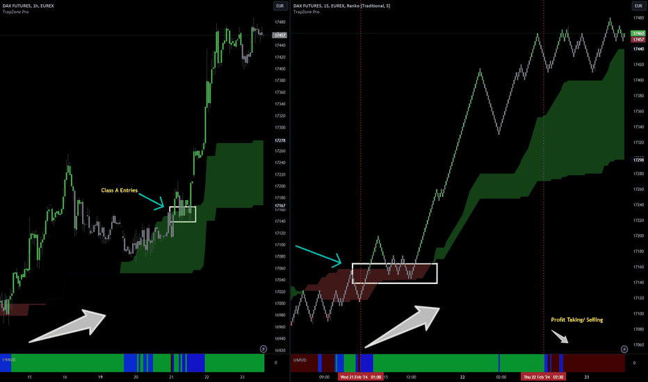Click UMVD indicator label in right pane

(300, 360)
